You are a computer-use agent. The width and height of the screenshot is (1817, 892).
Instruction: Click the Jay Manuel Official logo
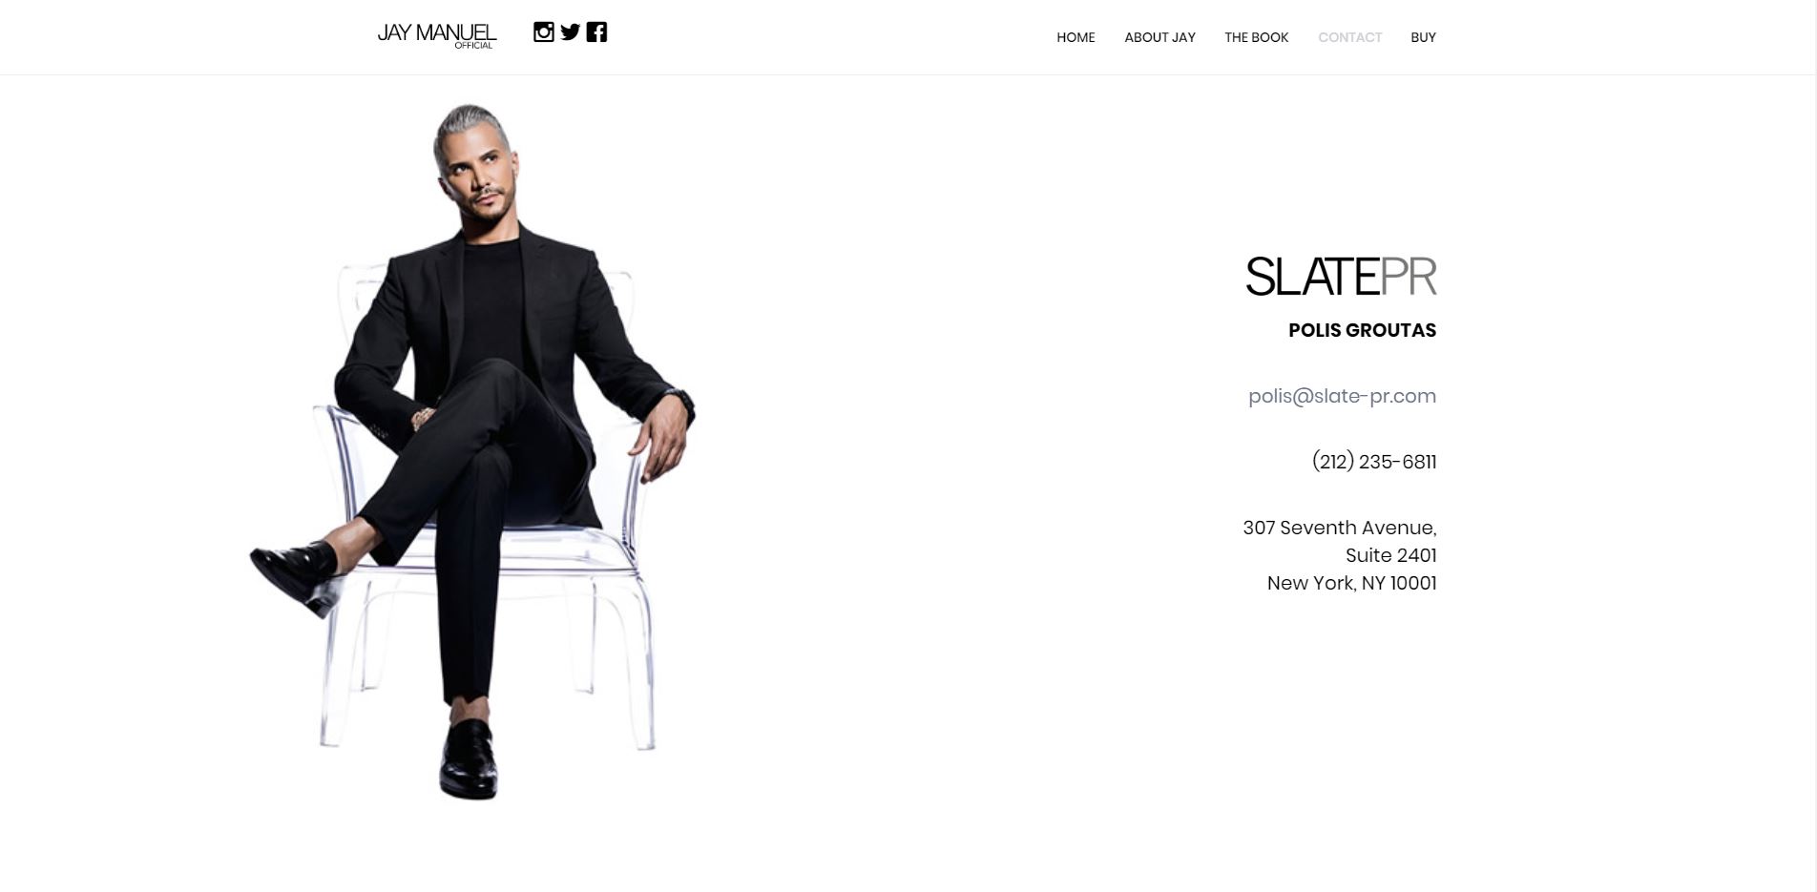437,35
